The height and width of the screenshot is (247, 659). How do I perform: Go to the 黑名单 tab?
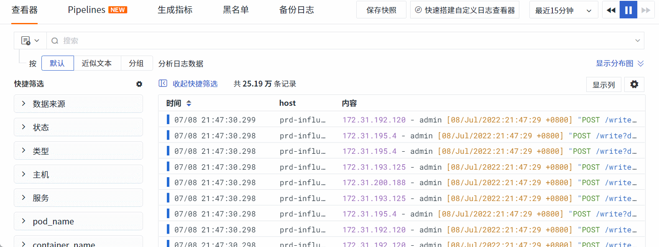(236, 10)
